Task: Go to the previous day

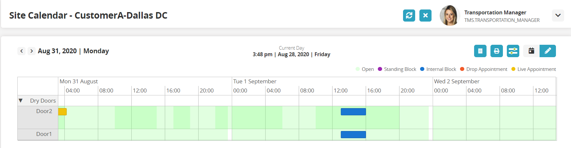Action: pos(22,51)
